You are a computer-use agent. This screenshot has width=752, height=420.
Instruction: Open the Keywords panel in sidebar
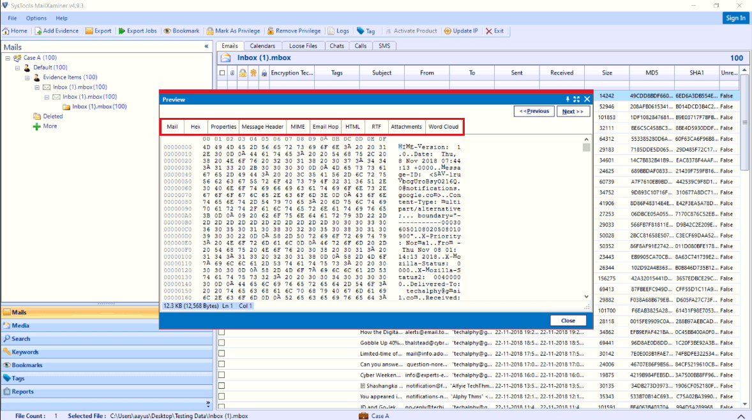pos(107,352)
